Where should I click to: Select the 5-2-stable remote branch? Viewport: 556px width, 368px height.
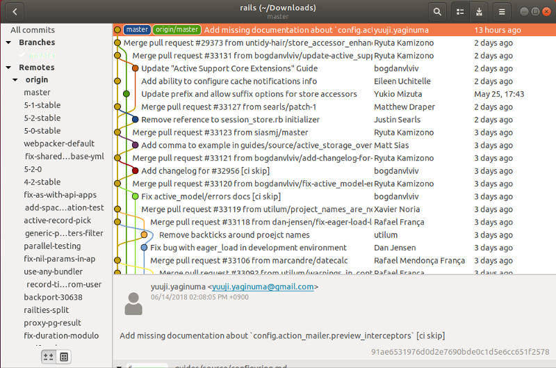pyautogui.click(x=42, y=118)
